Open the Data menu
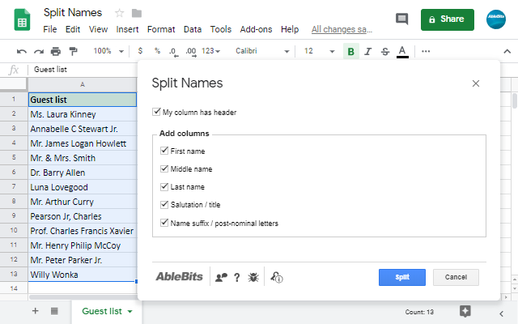Viewport: 518px width, 324px height. 193,29
